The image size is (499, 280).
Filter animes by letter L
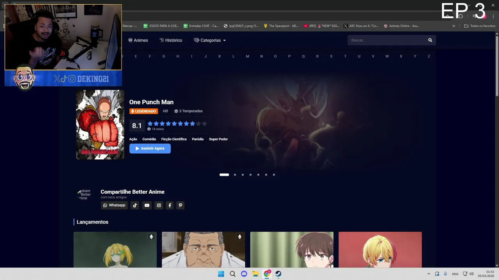click(x=234, y=56)
